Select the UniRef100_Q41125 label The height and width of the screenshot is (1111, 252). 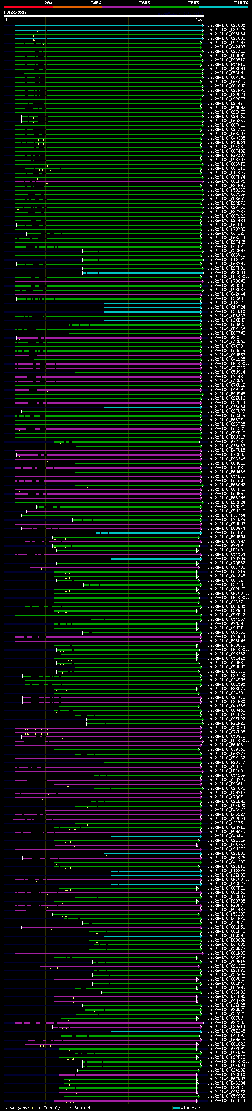(226, 359)
